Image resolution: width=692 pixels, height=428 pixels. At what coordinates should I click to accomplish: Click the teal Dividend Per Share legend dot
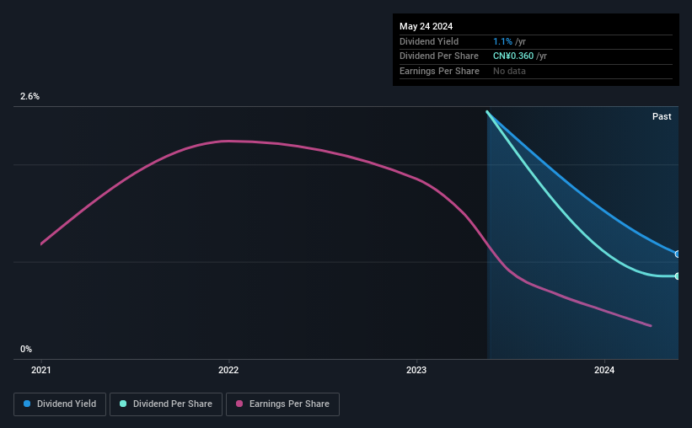click(x=123, y=404)
